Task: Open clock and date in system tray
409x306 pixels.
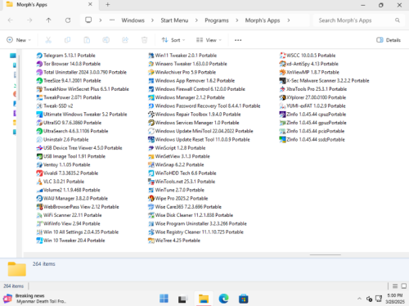Action: click(395, 299)
